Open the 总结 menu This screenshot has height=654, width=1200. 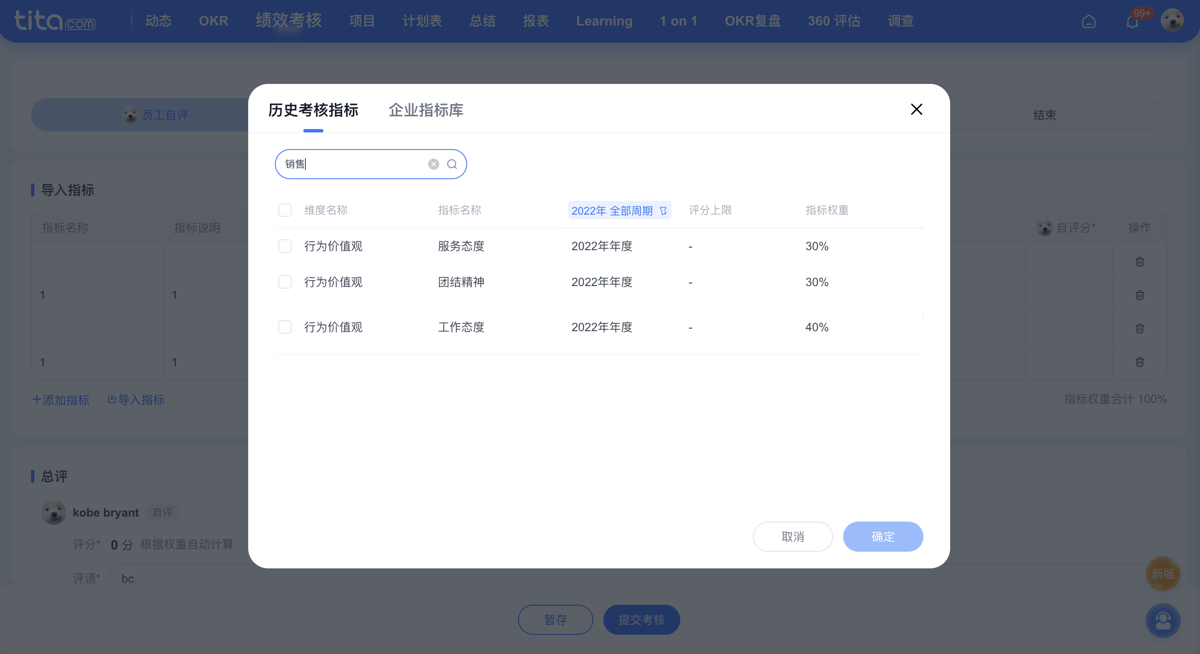click(482, 21)
